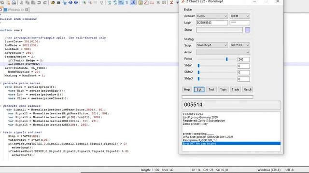
Task: Click the 'enterLong();' code line
Action: click(x=22, y=148)
